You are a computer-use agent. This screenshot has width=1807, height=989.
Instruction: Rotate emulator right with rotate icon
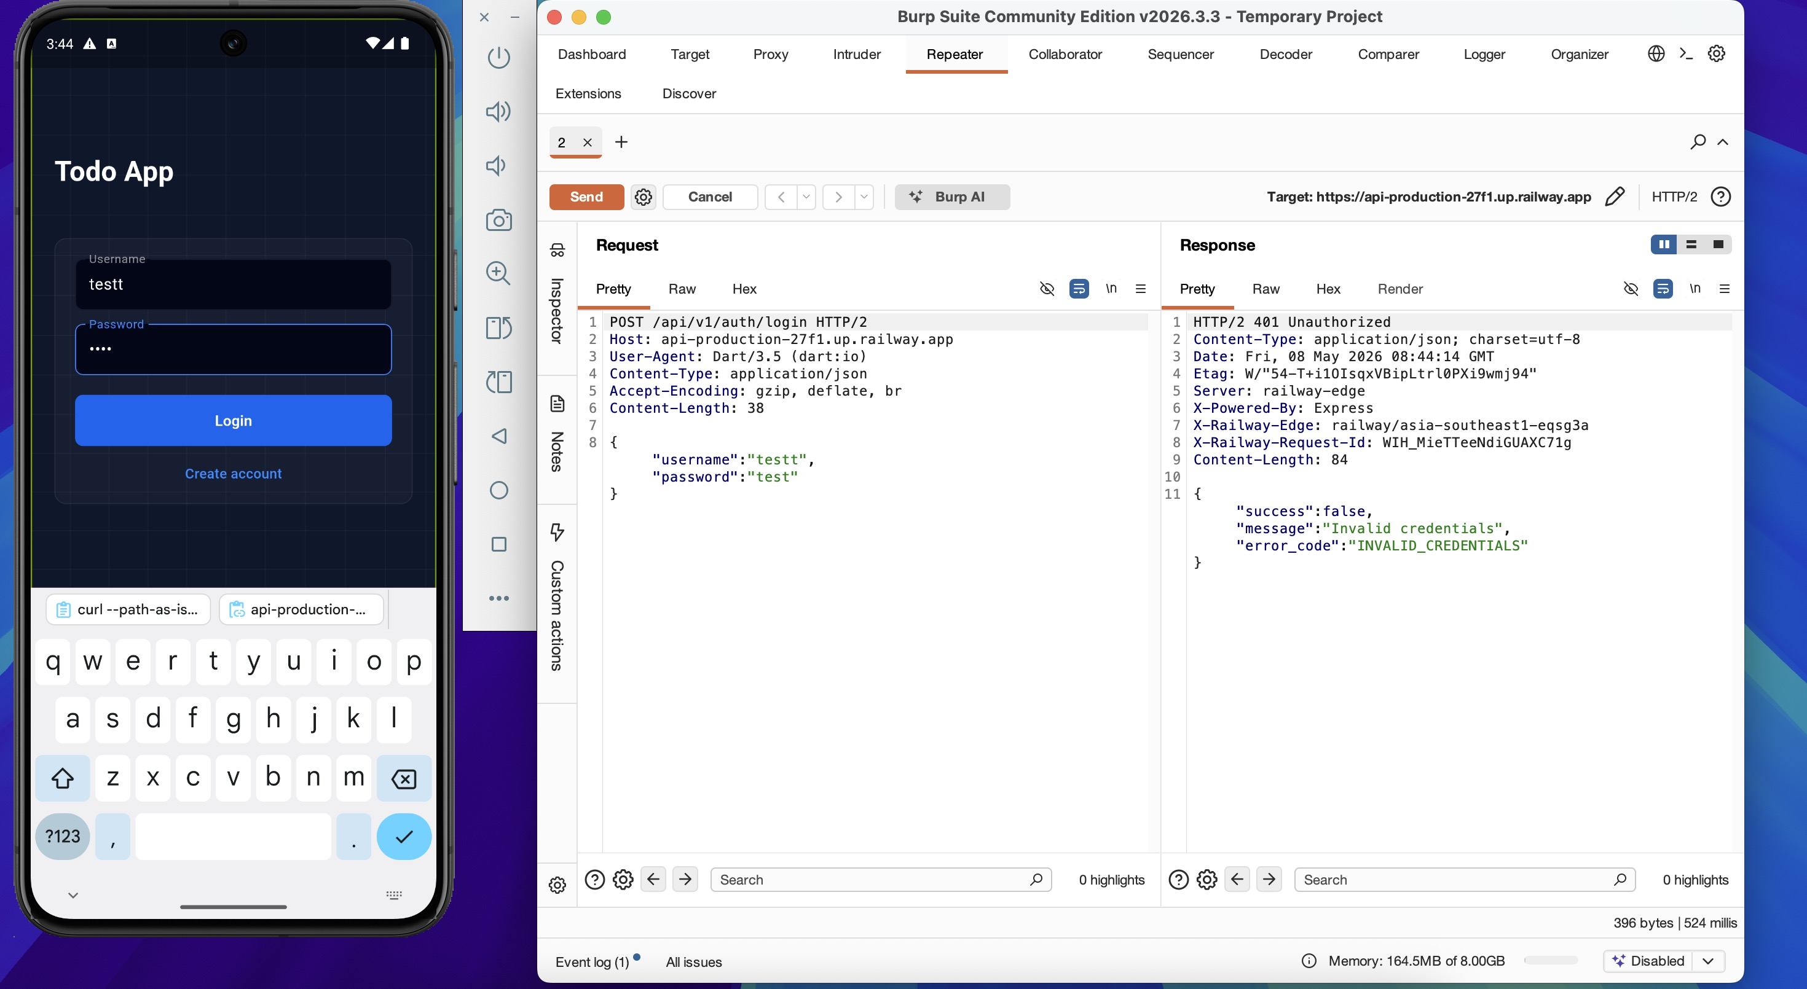498,327
